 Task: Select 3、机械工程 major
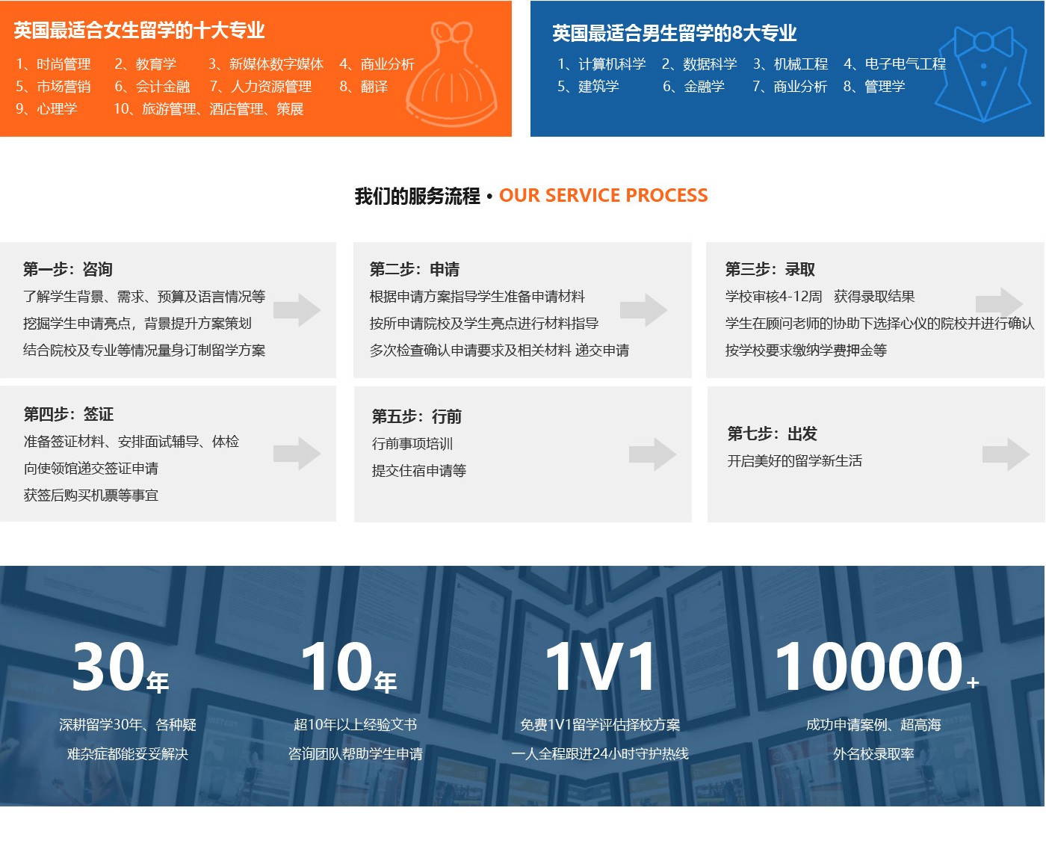(x=790, y=64)
